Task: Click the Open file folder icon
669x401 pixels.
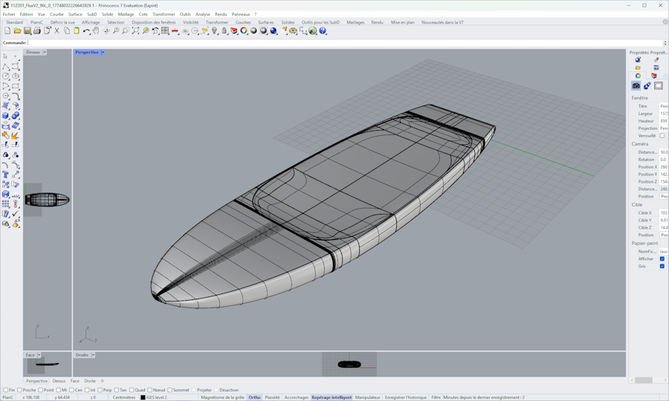Action: pos(17,31)
